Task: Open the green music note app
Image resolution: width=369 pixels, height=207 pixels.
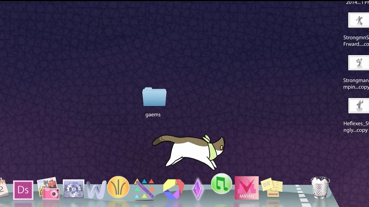Action: [x=221, y=184]
